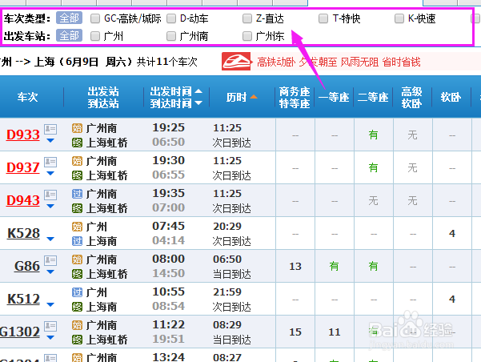Open train D933 details link
This screenshot has height=362, width=481.
[23, 135]
